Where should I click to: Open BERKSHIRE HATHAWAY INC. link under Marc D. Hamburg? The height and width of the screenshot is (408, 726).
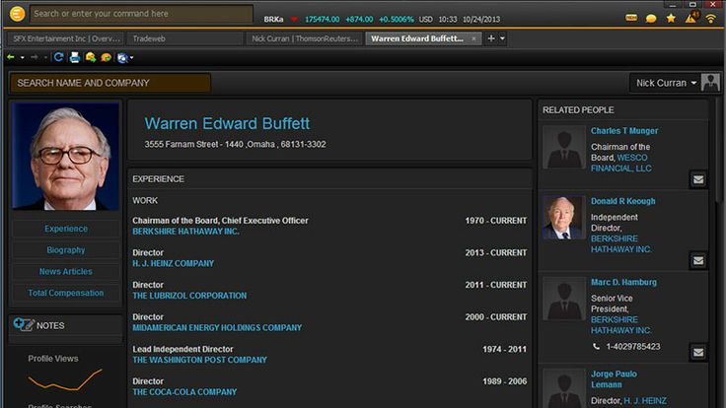(x=620, y=325)
